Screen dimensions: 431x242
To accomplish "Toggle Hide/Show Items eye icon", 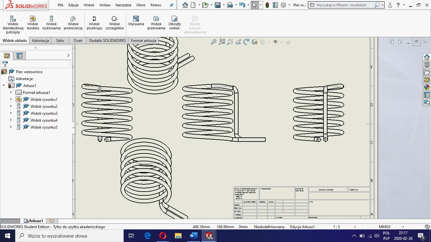I will [275, 42].
